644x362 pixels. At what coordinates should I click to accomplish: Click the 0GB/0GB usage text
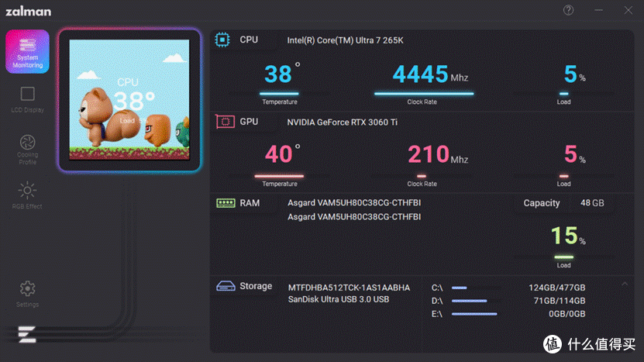(567, 314)
